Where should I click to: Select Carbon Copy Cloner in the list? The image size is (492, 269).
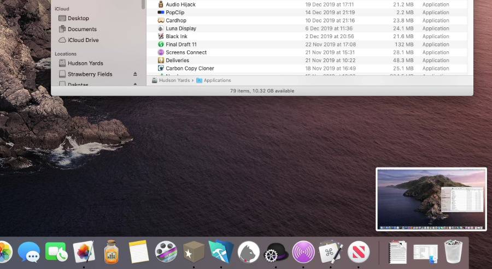pyautogui.click(x=190, y=69)
